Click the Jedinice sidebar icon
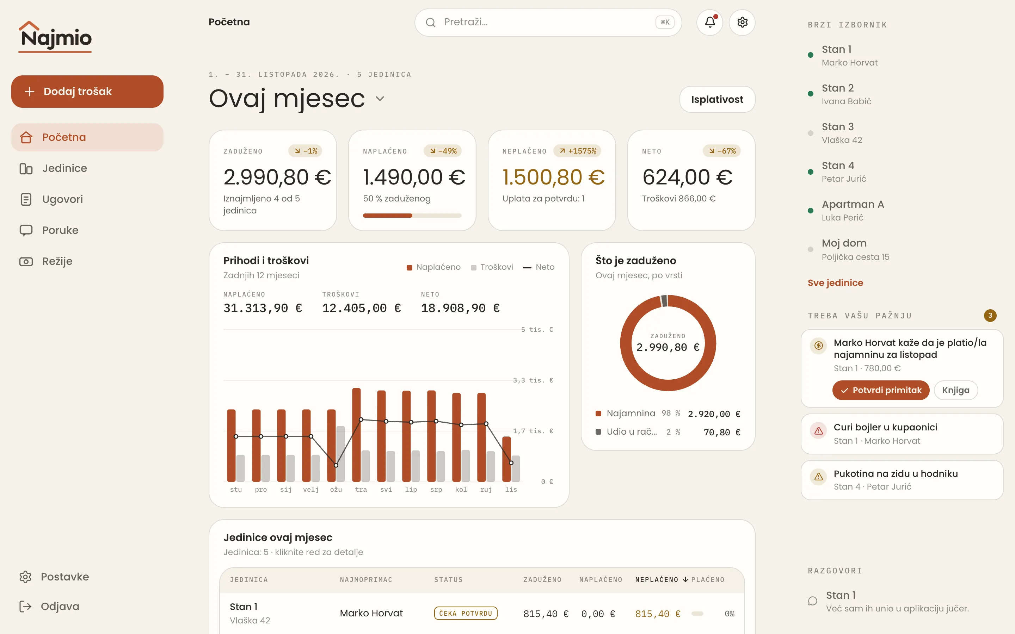This screenshot has width=1015, height=634. click(26, 169)
